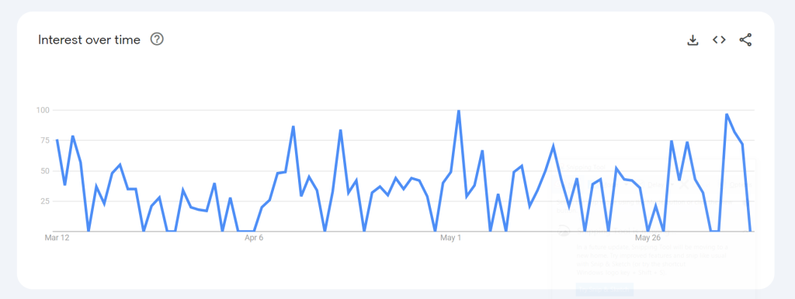Click the 75 value axis label

tap(44, 140)
